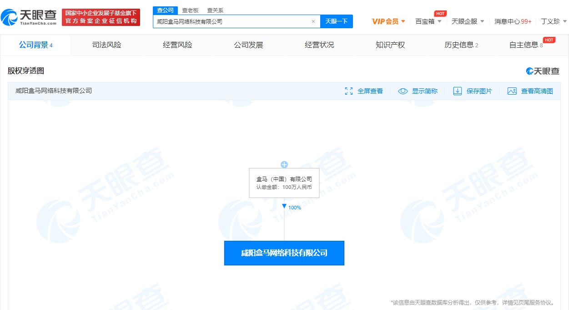Click into the company search input field
The image size is (569, 310).
pos(232,21)
